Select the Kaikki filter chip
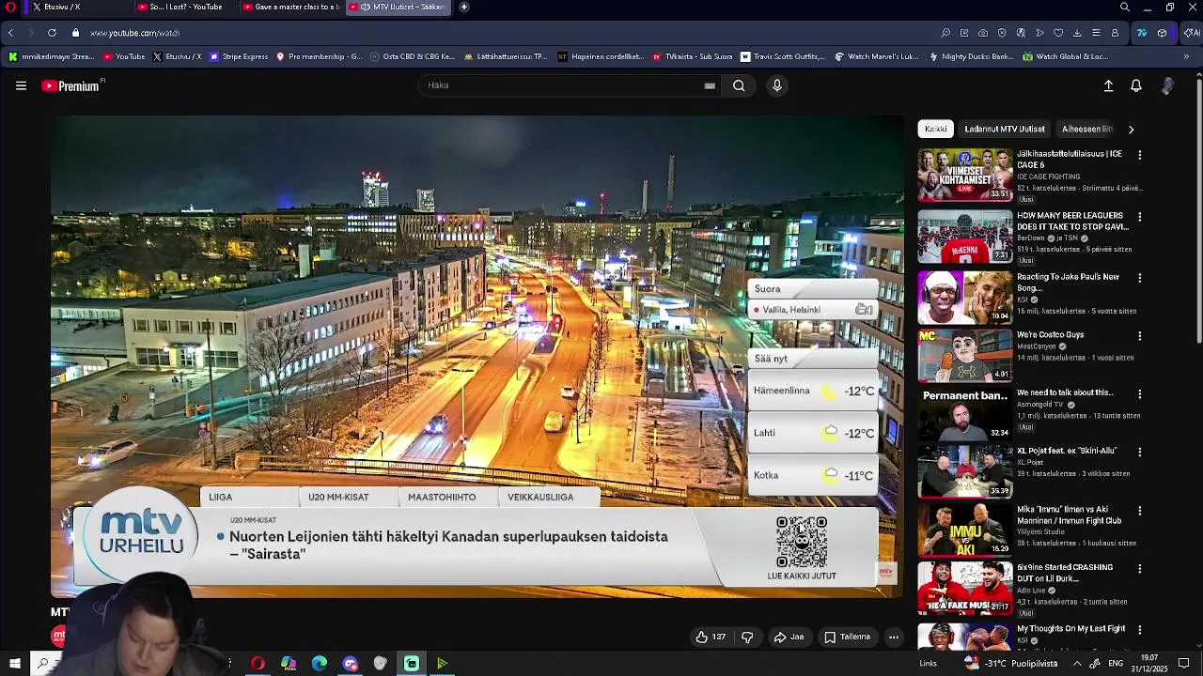 936,129
